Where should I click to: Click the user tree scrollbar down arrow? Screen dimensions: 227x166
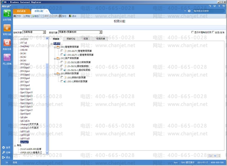[x=47, y=153]
